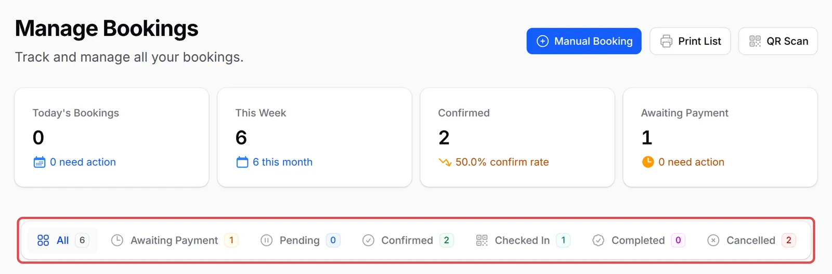Screen dimensions: 832x274
Task: Click the calendar icon beside 6 this month
Action: click(242, 162)
